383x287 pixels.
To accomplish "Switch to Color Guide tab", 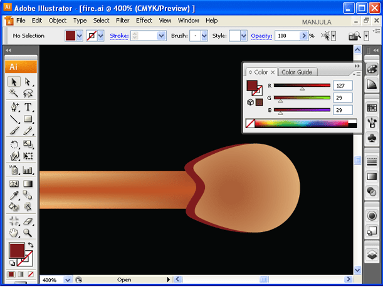I will [297, 72].
